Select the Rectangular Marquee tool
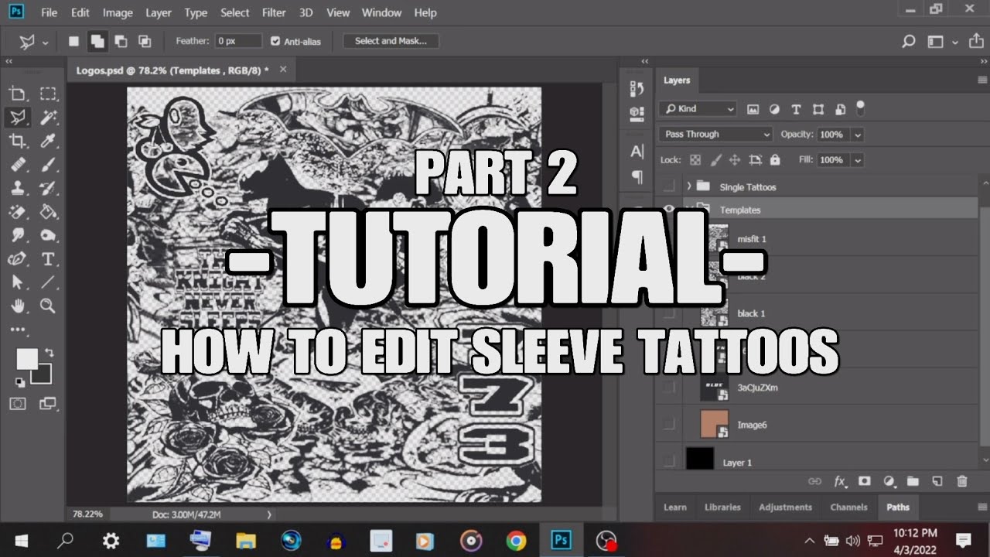The height and width of the screenshot is (557, 990). pos(48,94)
